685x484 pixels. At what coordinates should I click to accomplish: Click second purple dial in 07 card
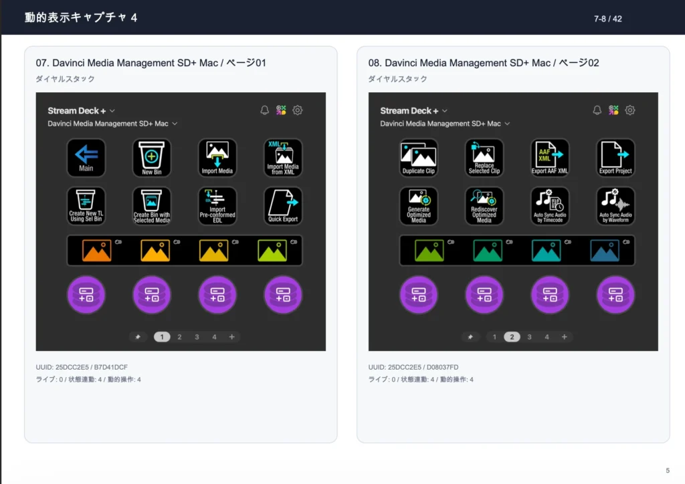[152, 295]
